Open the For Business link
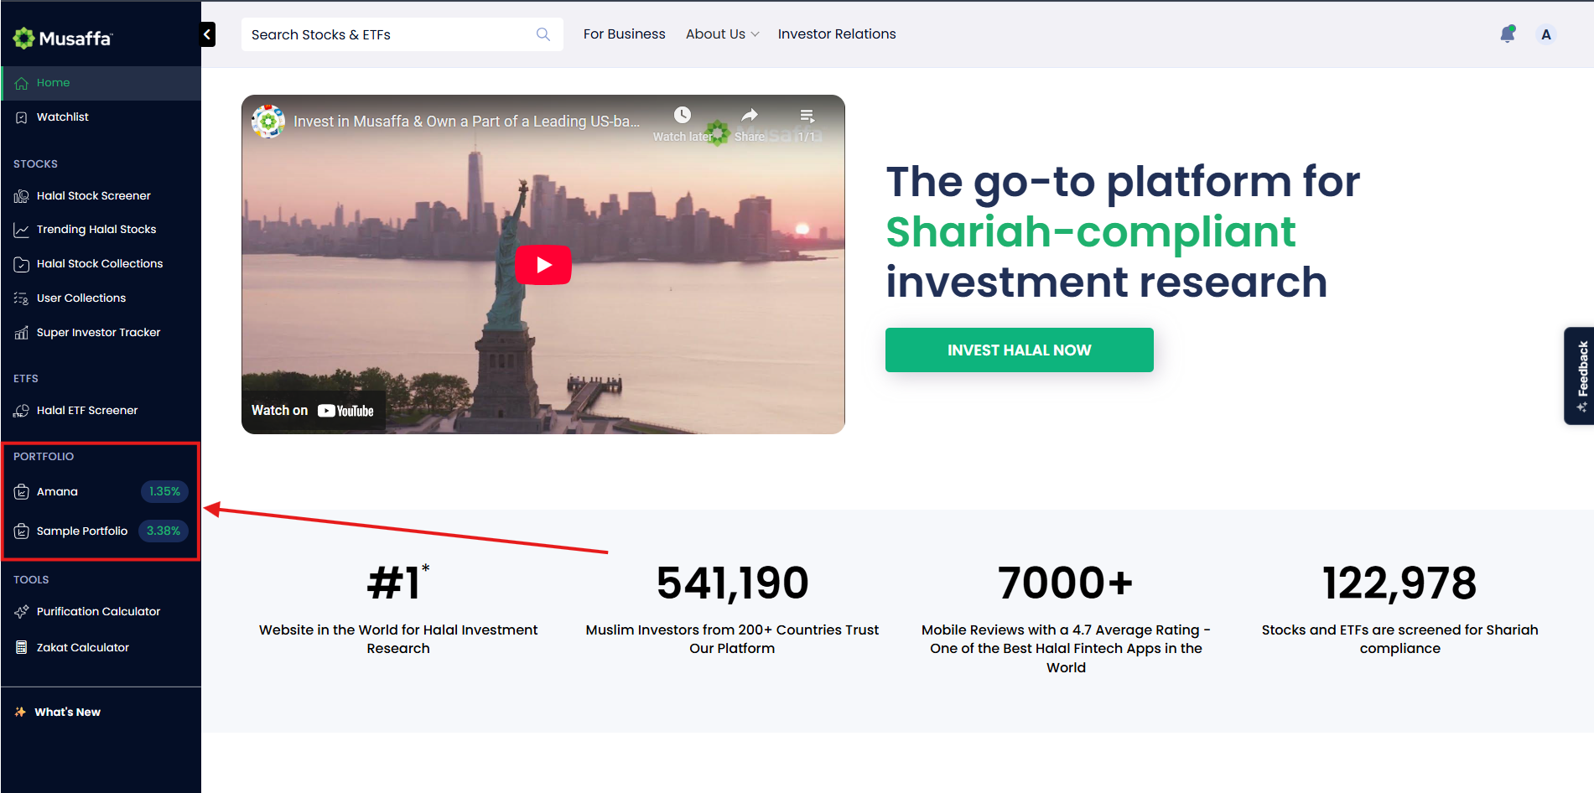Viewport: 1594px width, 793px height. click(x=625, y=34)
